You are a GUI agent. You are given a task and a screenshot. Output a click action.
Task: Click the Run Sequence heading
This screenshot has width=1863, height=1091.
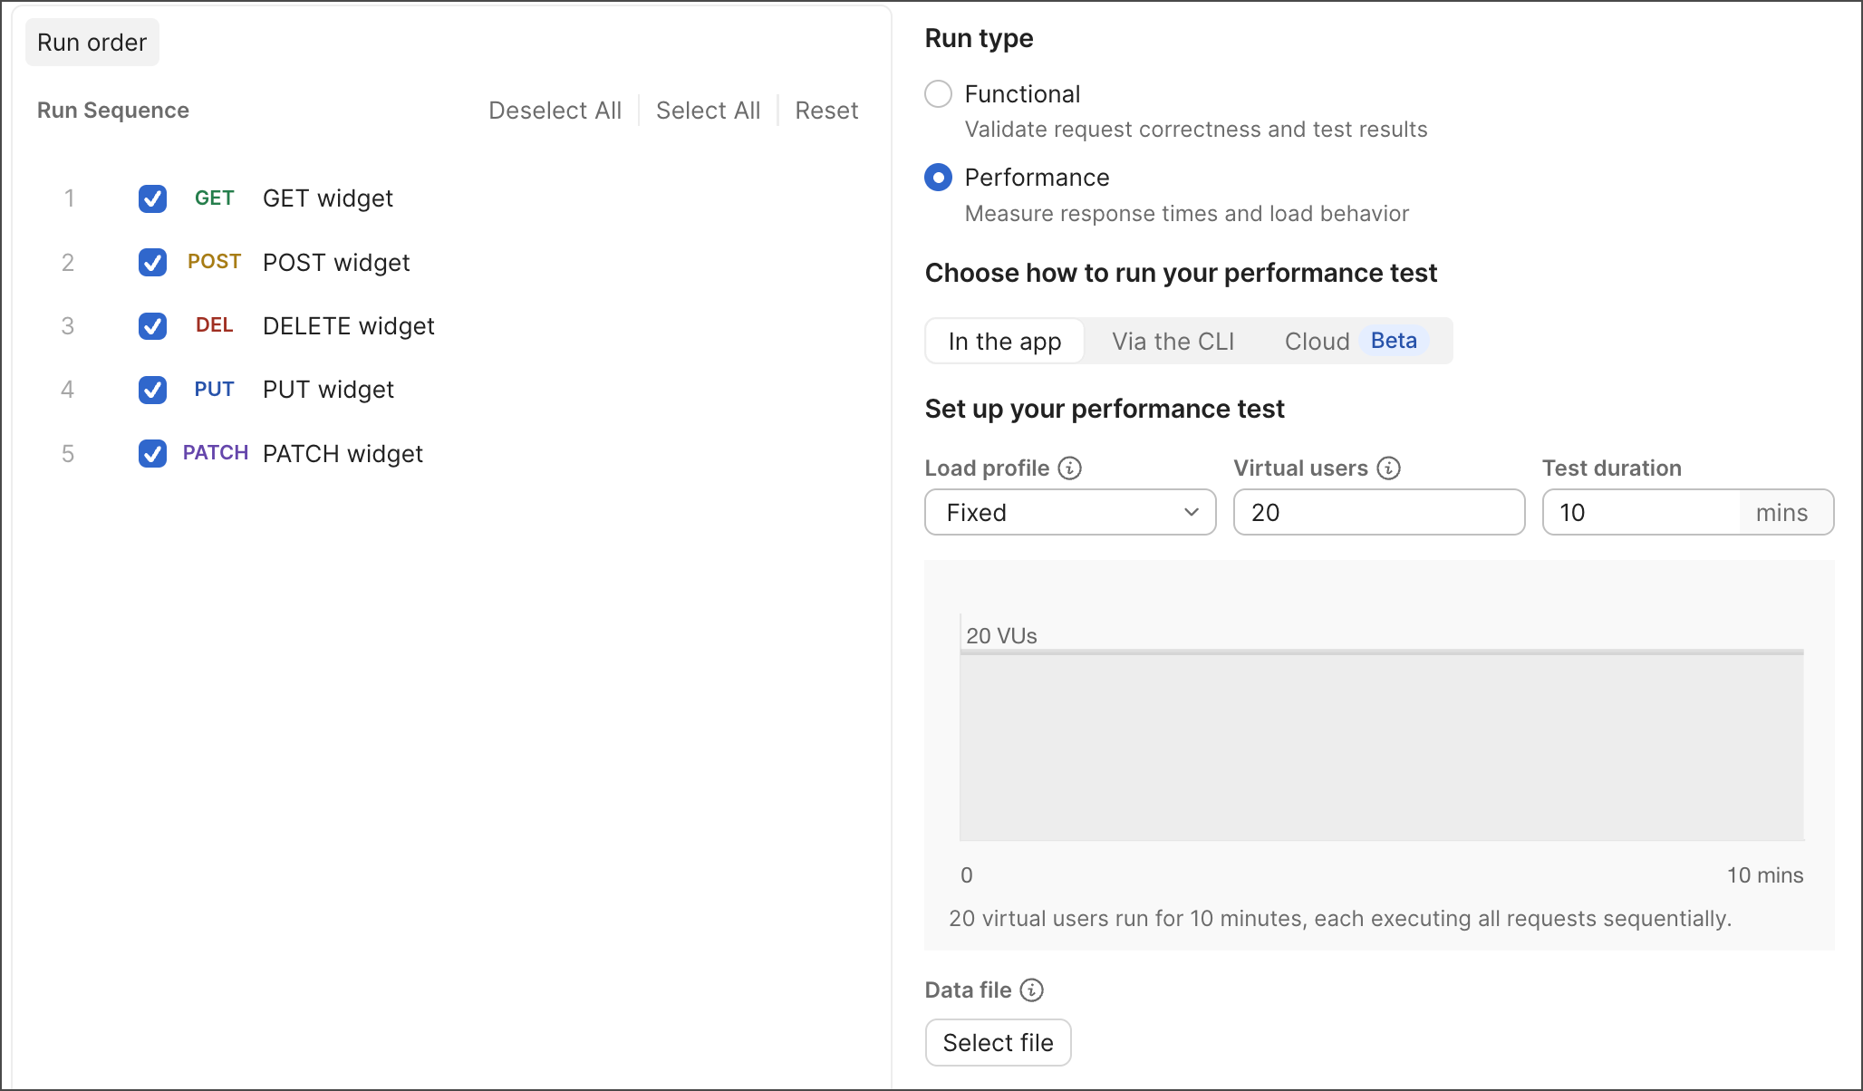113,111
